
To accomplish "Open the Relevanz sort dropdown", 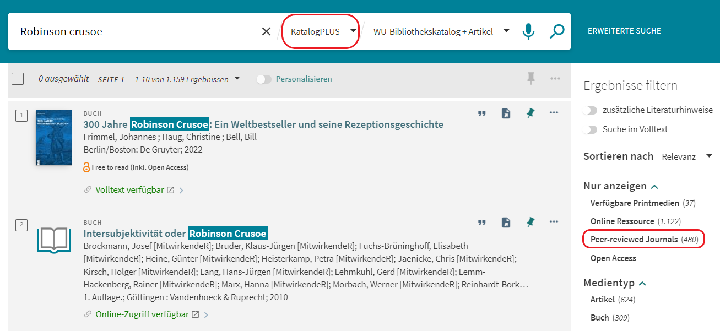I will [686, 156].
